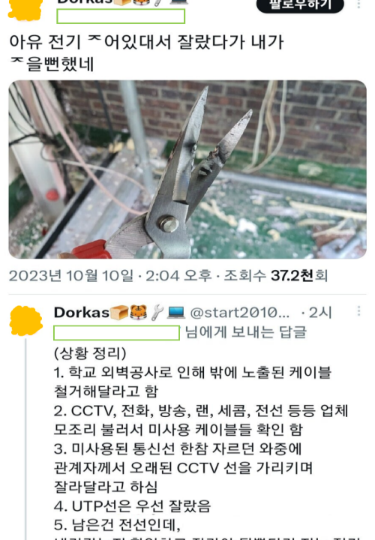Click the wrench emoji in reply header
375x540 pixels.
157,313
